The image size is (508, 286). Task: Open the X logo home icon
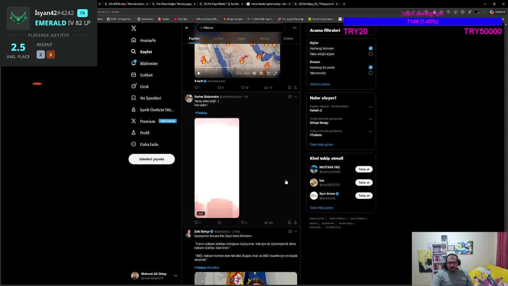[134, 28]
